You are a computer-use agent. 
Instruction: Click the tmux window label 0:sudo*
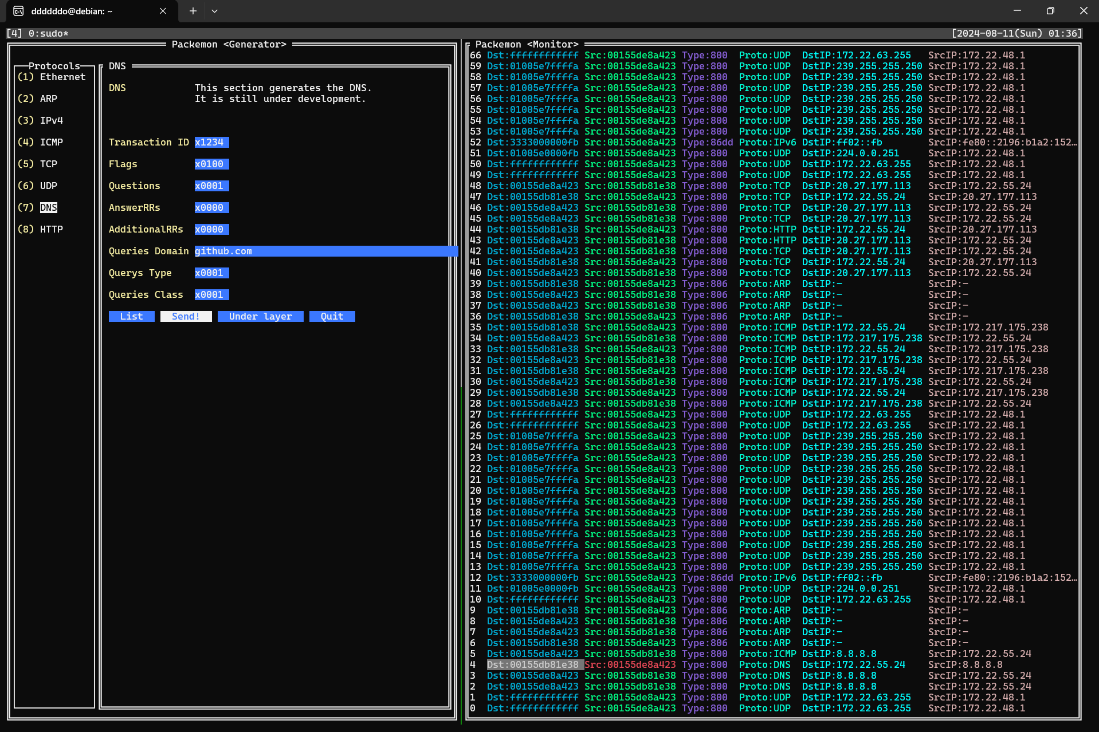click(x=49, y=33)
